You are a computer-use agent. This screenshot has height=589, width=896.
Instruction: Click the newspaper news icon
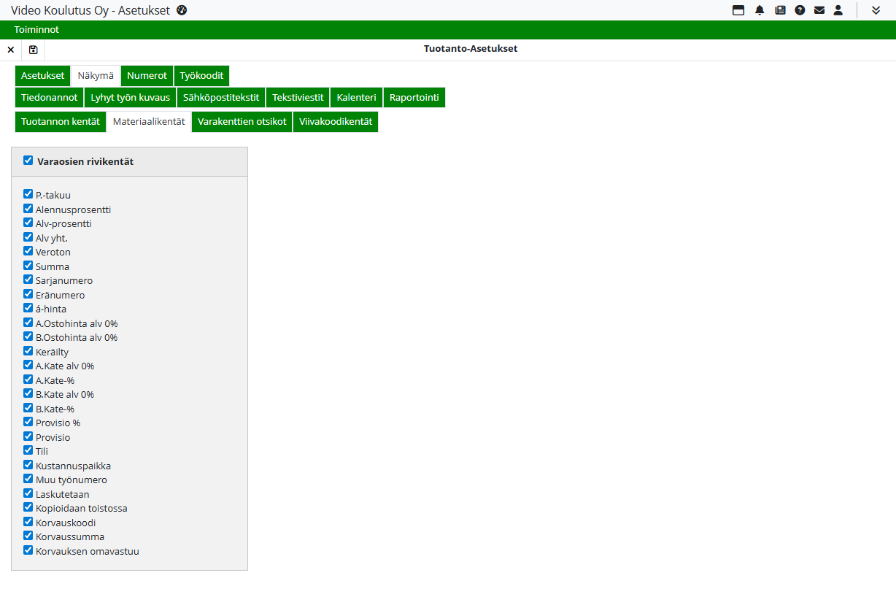780,10
